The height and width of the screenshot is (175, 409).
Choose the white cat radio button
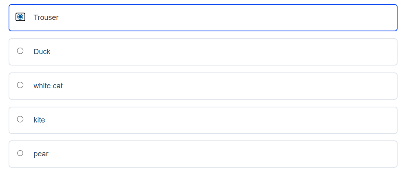(x=20, y=85)
